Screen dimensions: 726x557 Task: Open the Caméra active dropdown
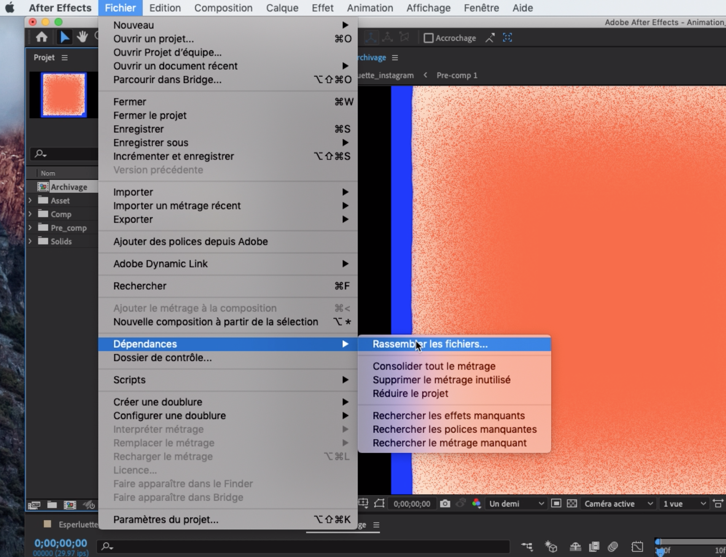(619, 504)
